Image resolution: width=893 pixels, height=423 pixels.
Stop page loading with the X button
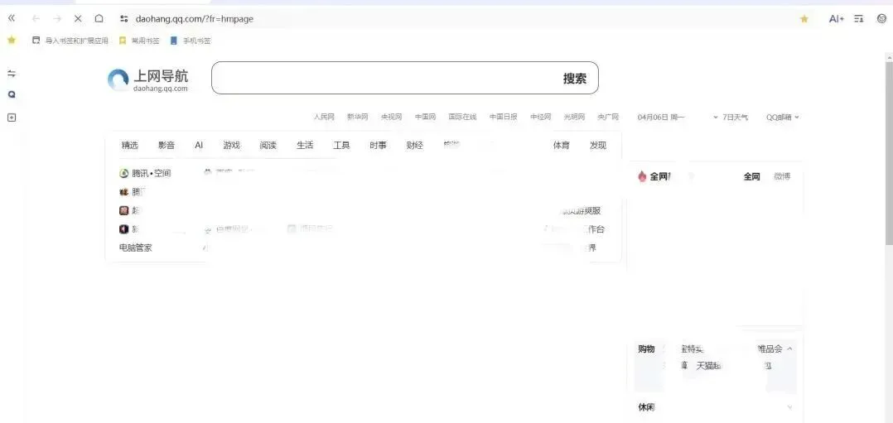coord(78,18)
